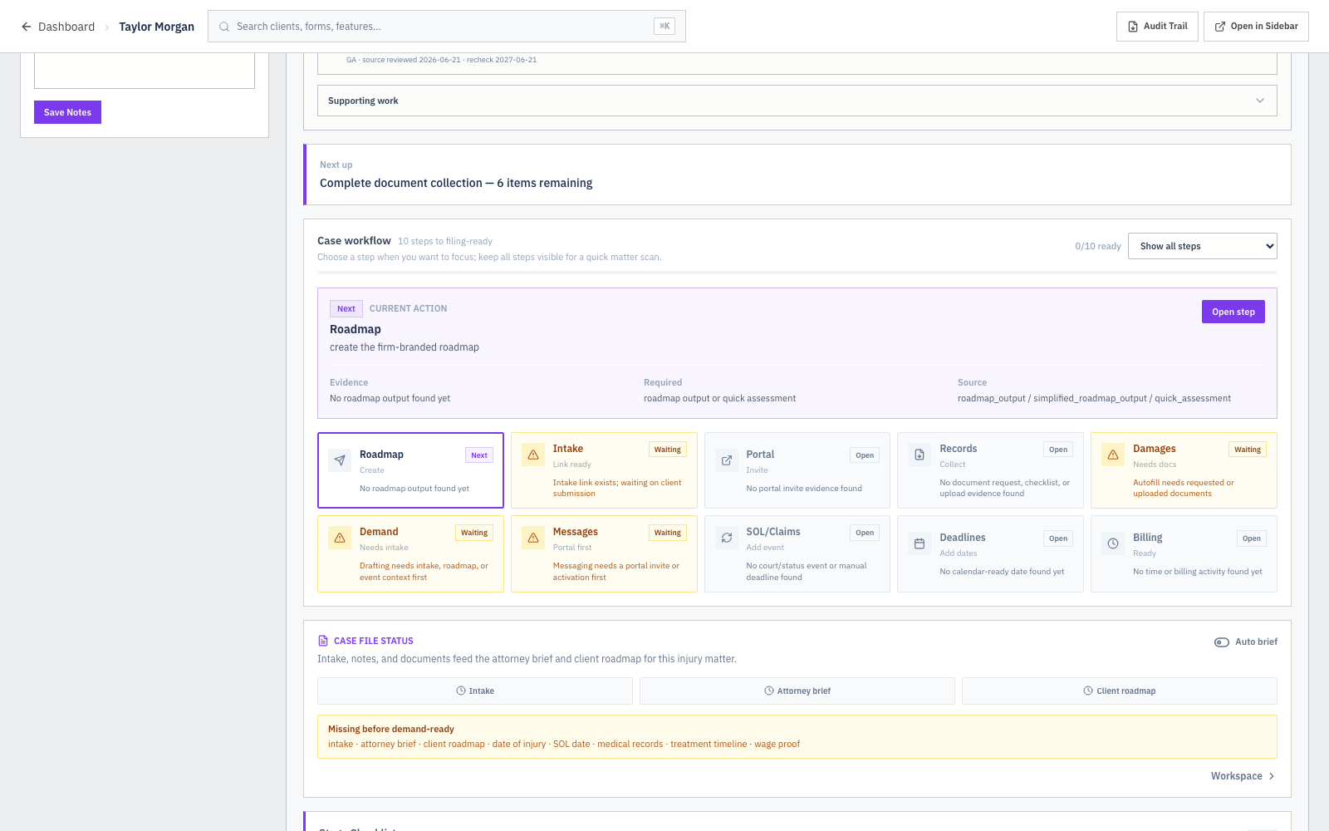Select the Billing workflow card
Image resolution: width=1329 pixels, height=831 pixels.
(x=1184, y=553)
